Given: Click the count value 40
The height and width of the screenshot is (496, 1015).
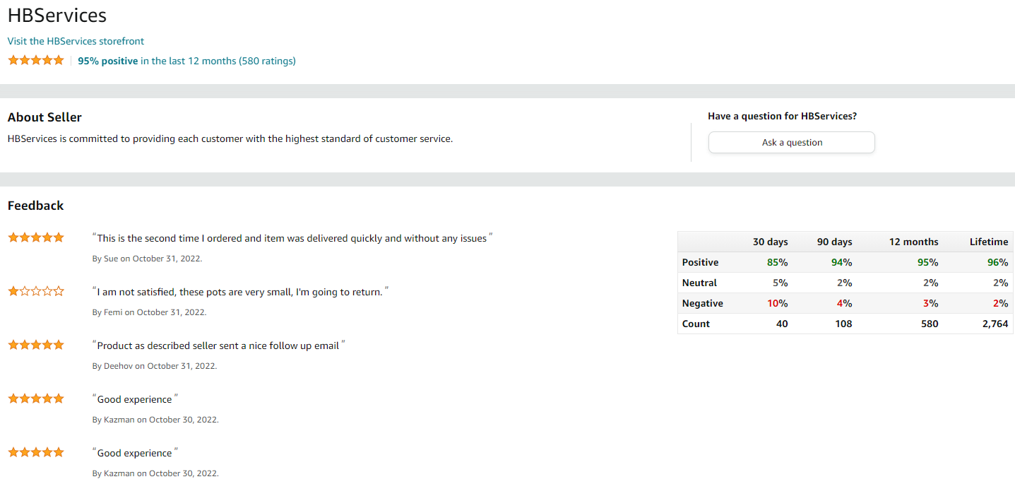Looking at the screenshot, I should tap(782, 324).
